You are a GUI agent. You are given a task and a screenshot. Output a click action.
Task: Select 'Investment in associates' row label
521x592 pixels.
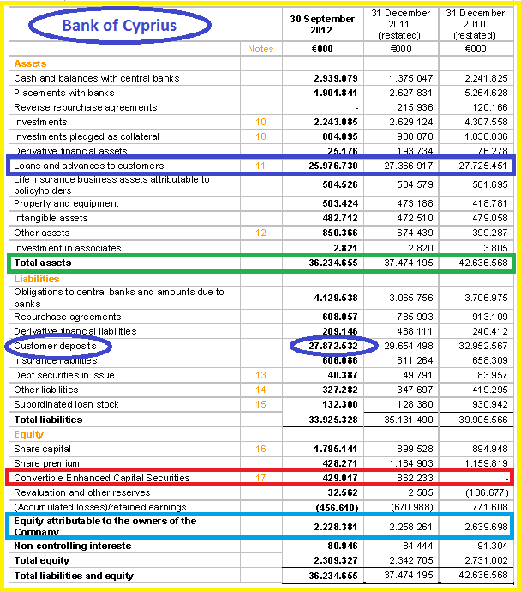tap(68, 248)
